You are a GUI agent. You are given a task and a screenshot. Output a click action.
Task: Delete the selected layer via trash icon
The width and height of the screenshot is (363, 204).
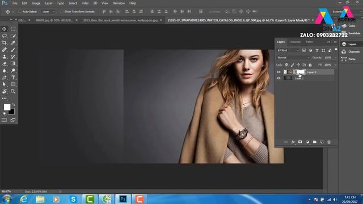click(x=329, y=142)
